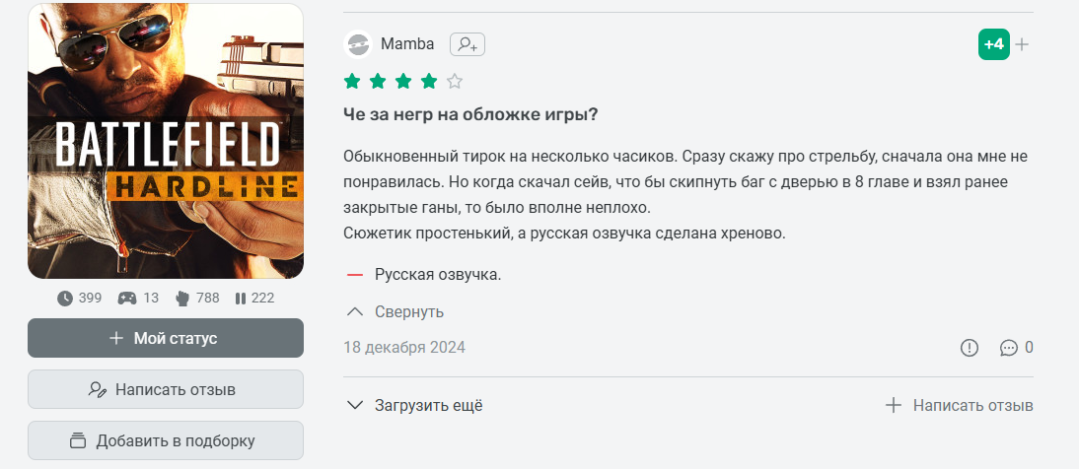Screen dimensions: 1079x469
Task: Click the clock icon showing 399
Action: (65, 298)
